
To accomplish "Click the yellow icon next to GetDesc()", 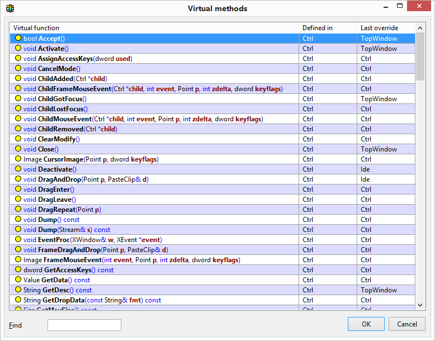I will (x=18, y=290).
